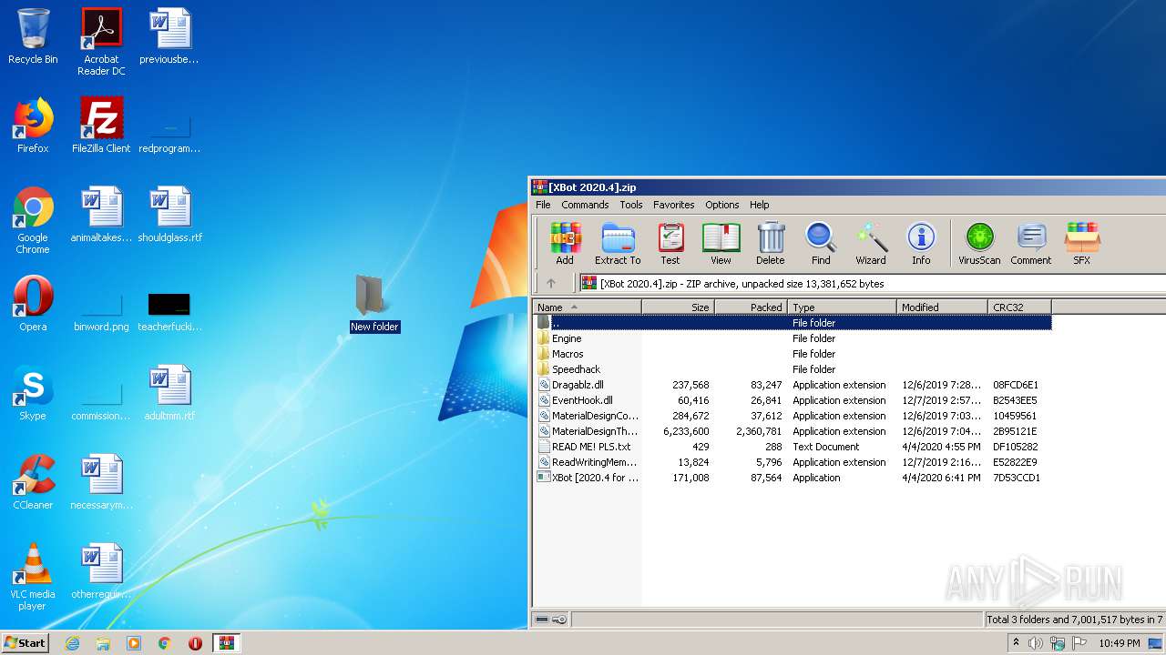Screen dimensions: 1166x655
Task: Select the Google Chrome desktop icon
Action: [33, 220]
